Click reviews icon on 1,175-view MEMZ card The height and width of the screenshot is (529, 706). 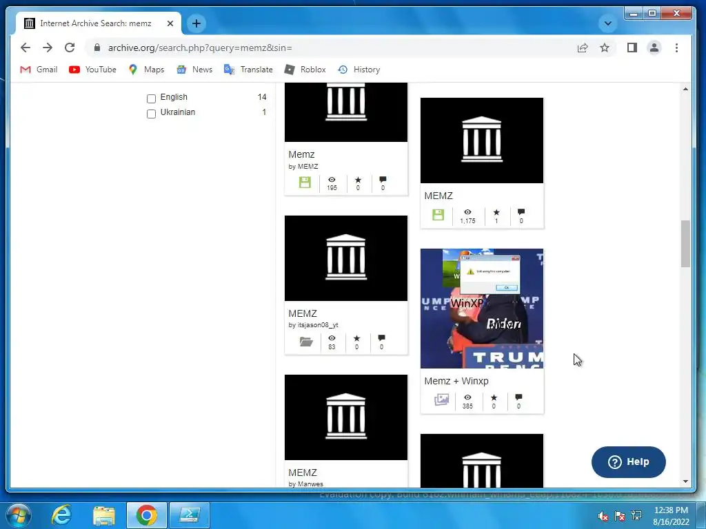click(521, 212)
